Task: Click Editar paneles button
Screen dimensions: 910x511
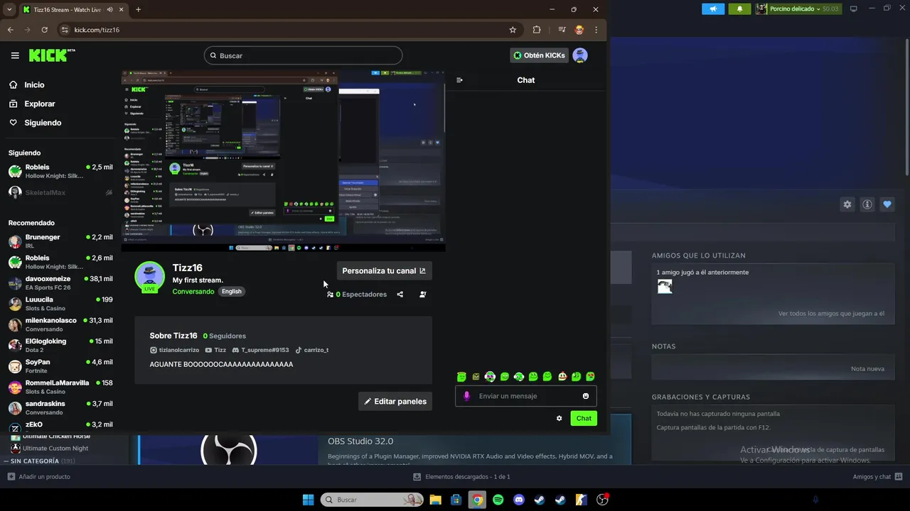Action: 395,401
